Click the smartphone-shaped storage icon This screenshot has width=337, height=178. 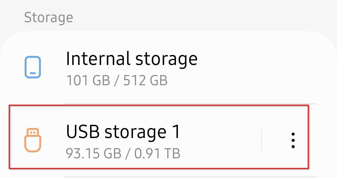(32, 67)
